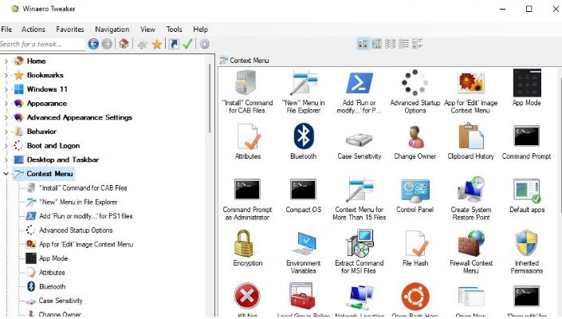Click the Back navigation arrow in toolbar

coord(93,44)
